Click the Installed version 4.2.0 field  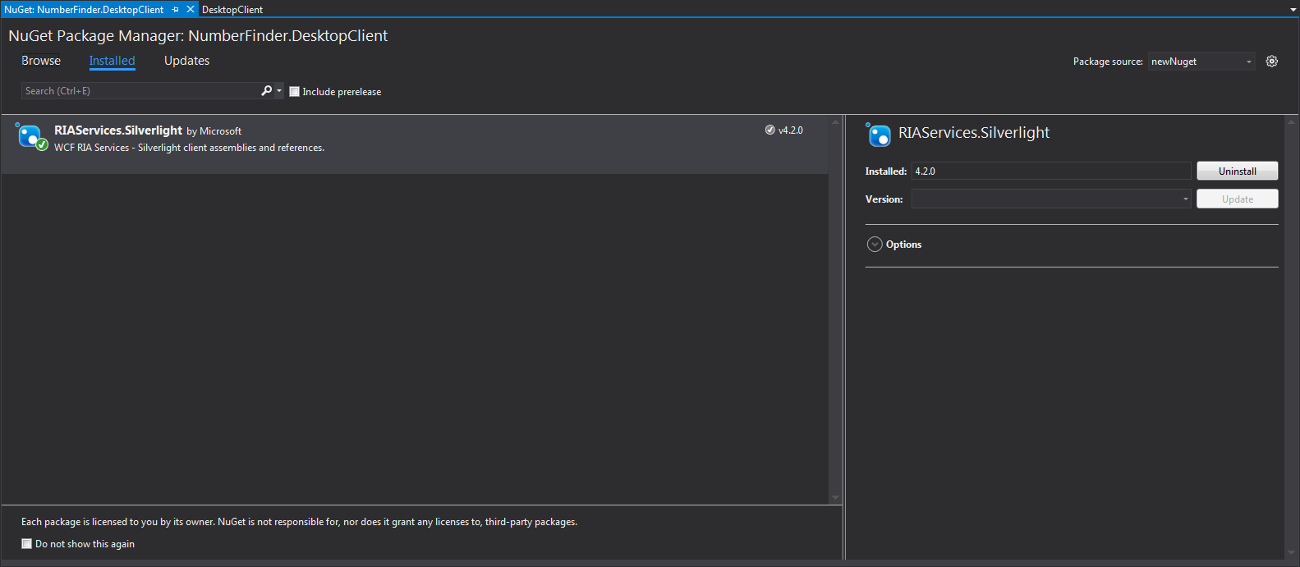[1051, 171]
